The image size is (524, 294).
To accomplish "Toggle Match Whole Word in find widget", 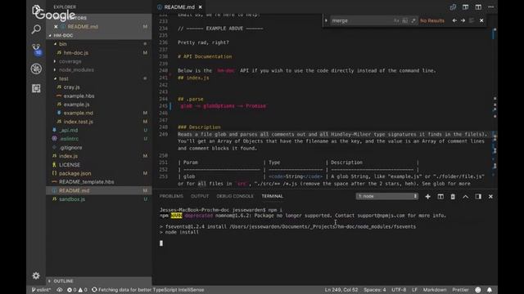I will [x=404, y=20].
